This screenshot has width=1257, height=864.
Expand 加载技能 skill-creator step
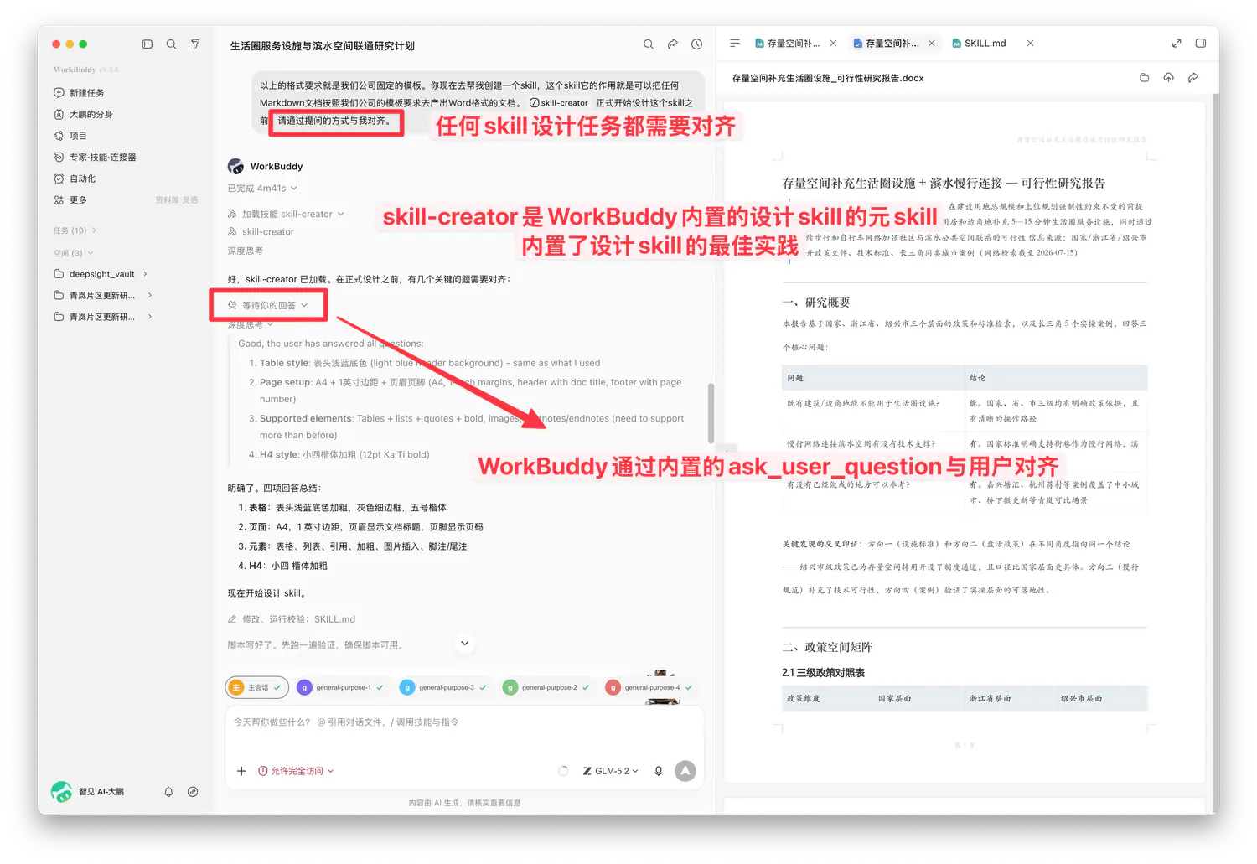(287, 215)
